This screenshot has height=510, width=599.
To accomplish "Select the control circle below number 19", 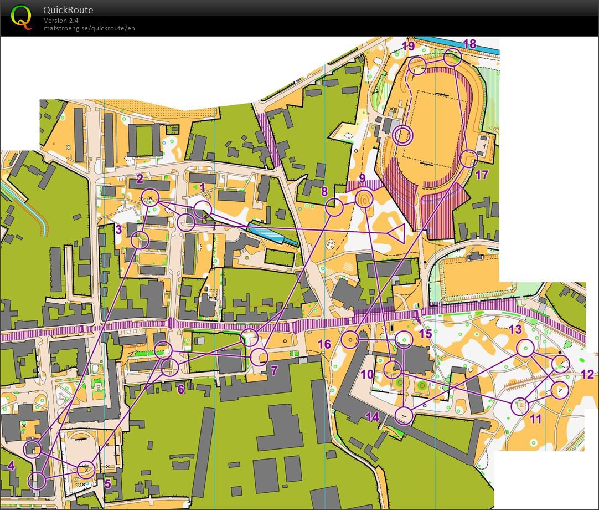I will 417,65.
